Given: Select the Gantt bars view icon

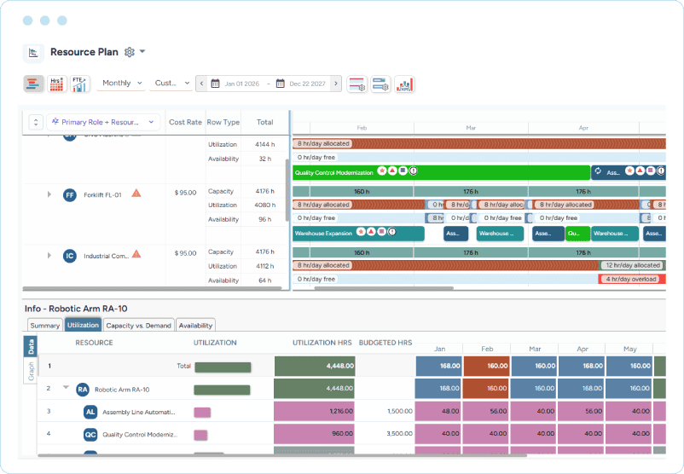Looking at the screenshot, I should [33, 84].
